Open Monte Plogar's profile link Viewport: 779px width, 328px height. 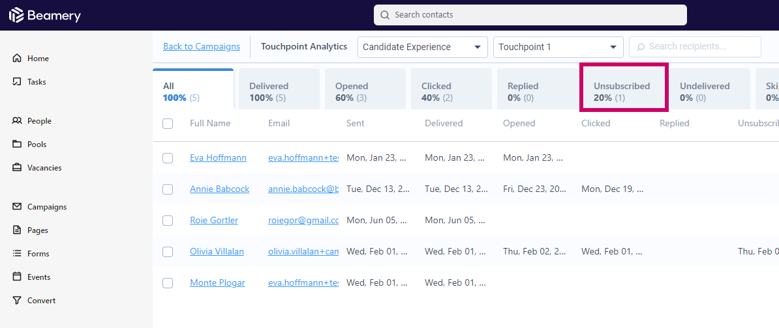pyautogui.click(x=218, y=283)
